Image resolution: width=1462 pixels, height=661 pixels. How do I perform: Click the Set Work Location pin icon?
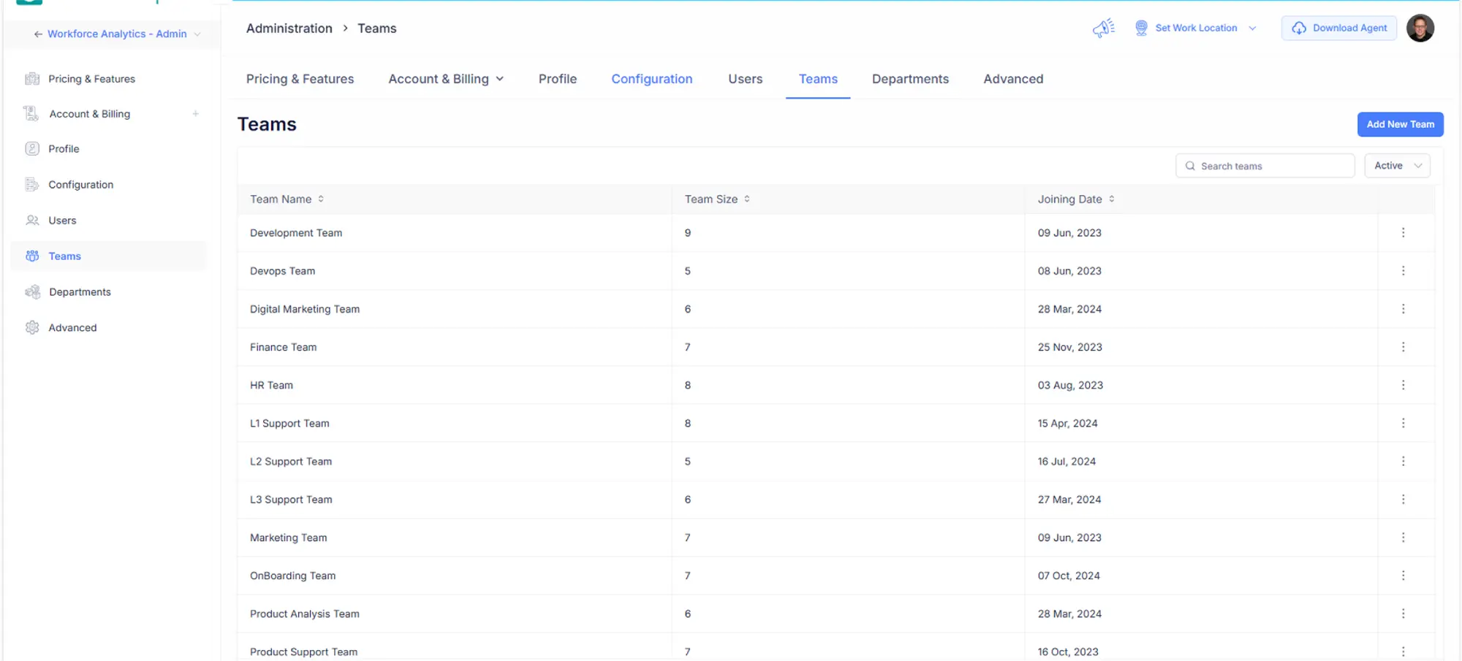click(x=1141, y=28)
